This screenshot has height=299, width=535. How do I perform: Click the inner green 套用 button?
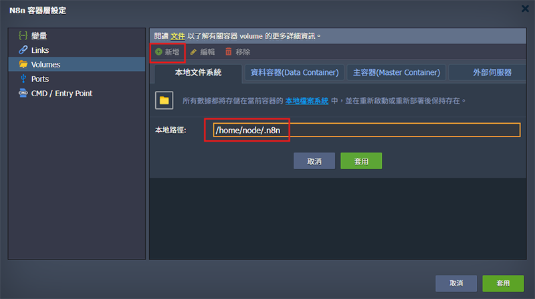[361, 161]
